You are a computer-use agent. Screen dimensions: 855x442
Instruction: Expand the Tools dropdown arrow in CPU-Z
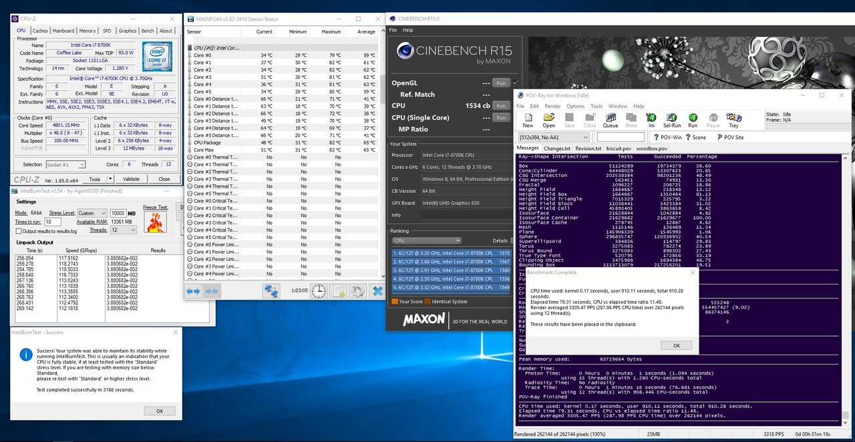[x=110, y=179]
